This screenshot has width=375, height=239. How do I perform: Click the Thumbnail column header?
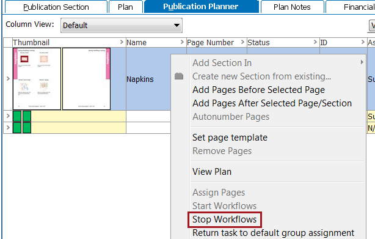coord(70,43)
